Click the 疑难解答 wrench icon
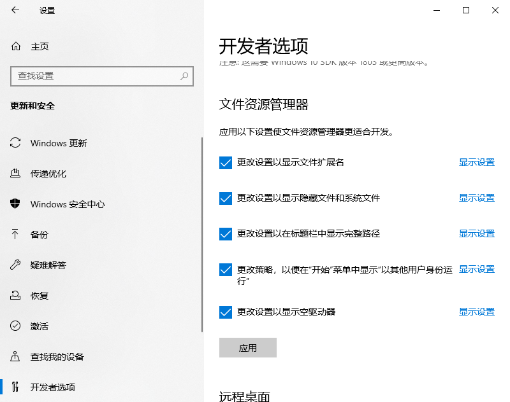The image size is (510, 402). click(x=15, y=265)
